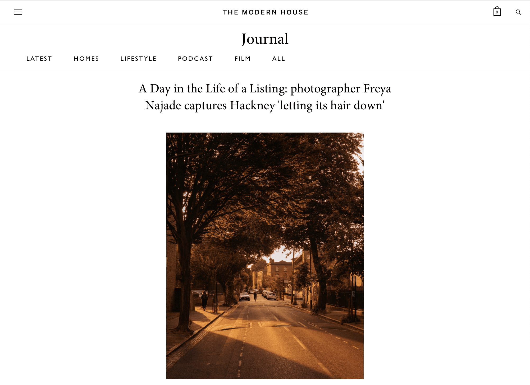Image resolution: width=530 pixels, height=385 pixels.
Task: Switch to the Homes category
Action: (86, 59)
